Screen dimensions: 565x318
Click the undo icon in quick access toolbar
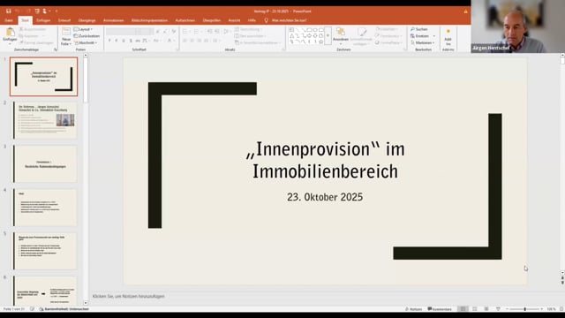17,11
